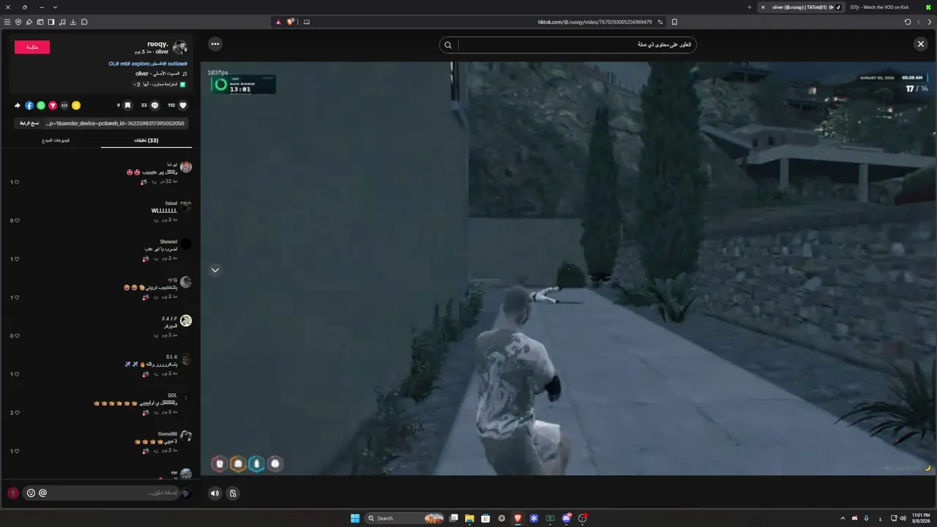This screenshot has height=527, width=937.
Task: Mute the video with the speaker icon
Action: click(x=214, y=493)
